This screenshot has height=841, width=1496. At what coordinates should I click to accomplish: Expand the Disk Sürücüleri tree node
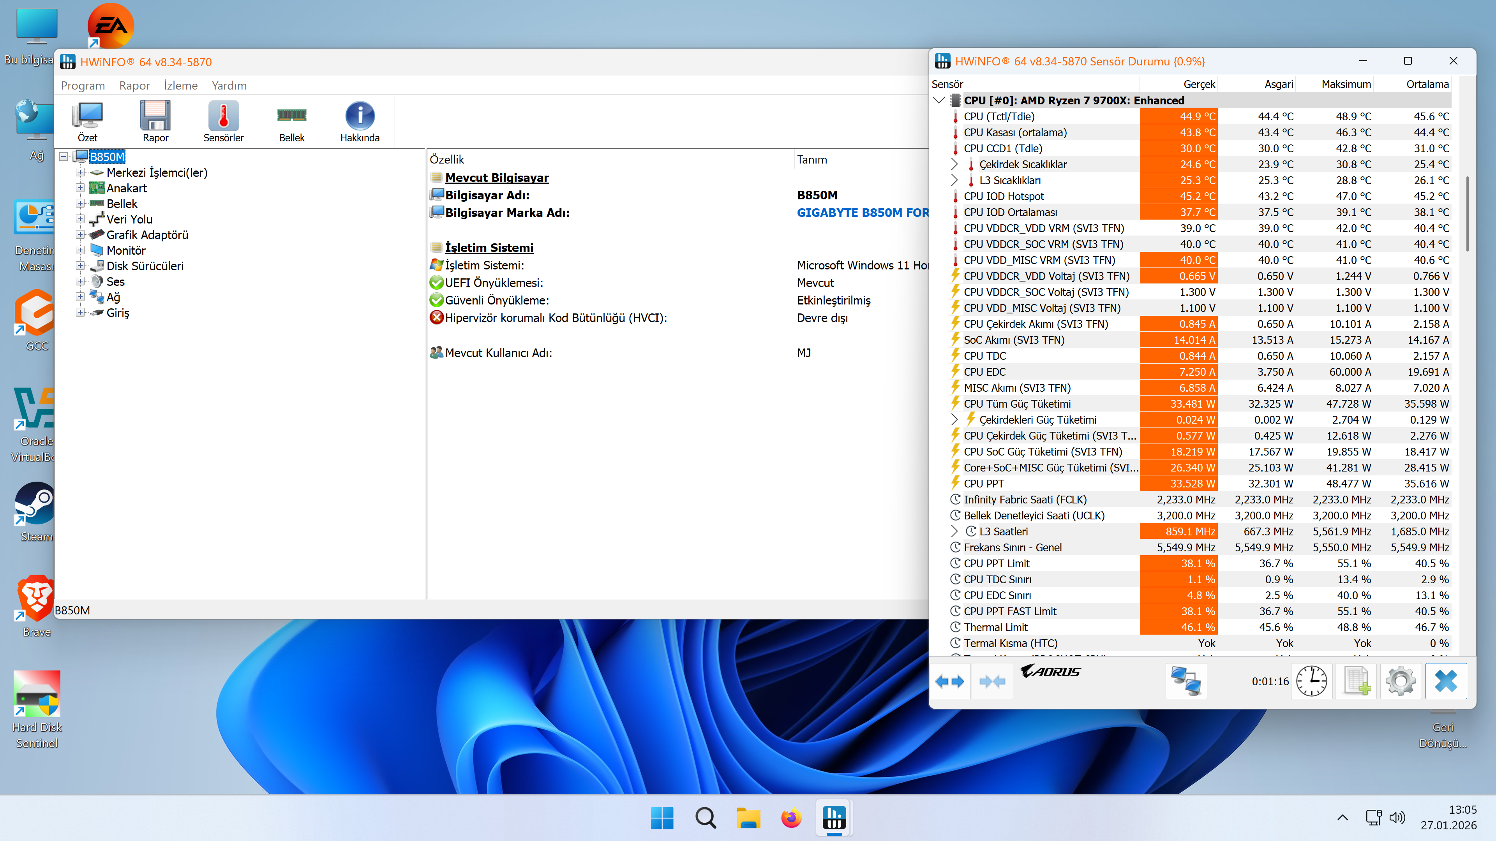(80, 266)
